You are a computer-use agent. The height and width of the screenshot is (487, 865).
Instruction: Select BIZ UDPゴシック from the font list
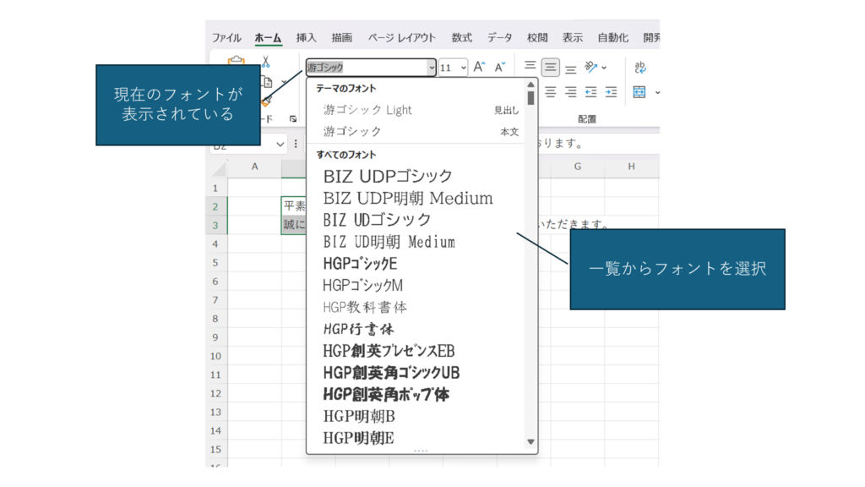[x=388, y=177]
